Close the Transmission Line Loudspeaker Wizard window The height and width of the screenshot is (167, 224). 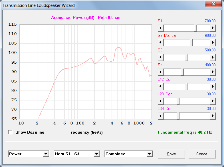coord(213,4)
